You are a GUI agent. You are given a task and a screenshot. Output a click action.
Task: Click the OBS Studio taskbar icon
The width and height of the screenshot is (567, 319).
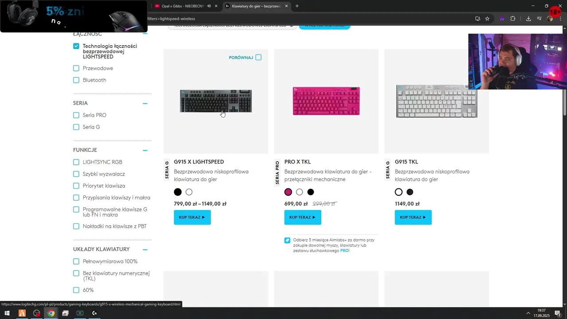point(37,313)
